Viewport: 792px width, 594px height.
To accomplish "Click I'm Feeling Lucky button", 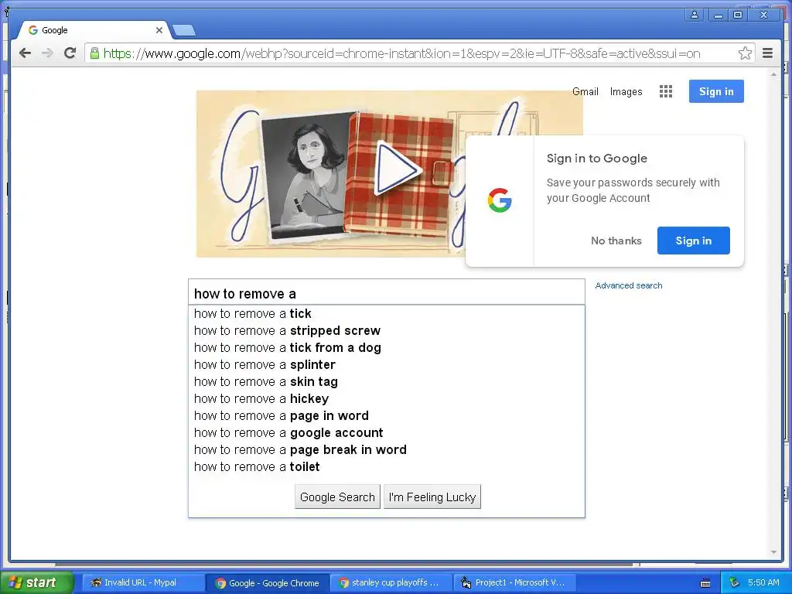I will pyautogui.click(x=432, y=497).
